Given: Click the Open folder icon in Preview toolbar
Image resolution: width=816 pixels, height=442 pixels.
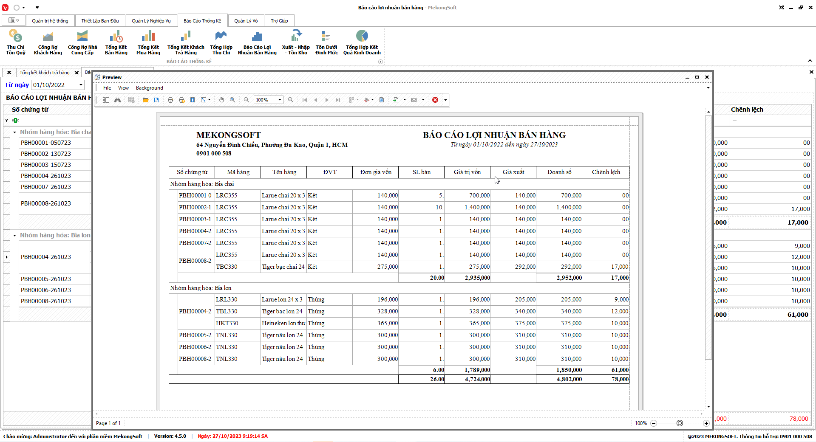Looking at the screenshot, I should [x=145, y=100].
